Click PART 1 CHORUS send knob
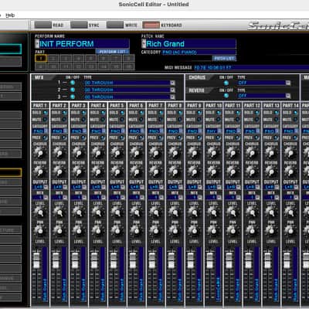 39,153
